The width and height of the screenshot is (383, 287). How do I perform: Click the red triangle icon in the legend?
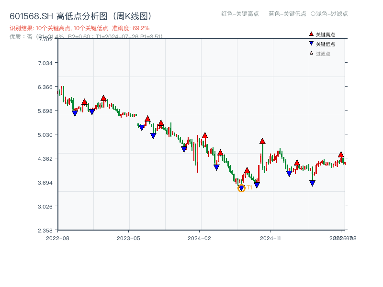pyautogui.click(x=311, y=34)
